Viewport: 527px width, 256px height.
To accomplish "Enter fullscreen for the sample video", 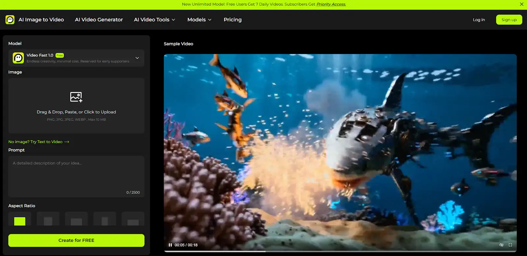I will (510, 245).
